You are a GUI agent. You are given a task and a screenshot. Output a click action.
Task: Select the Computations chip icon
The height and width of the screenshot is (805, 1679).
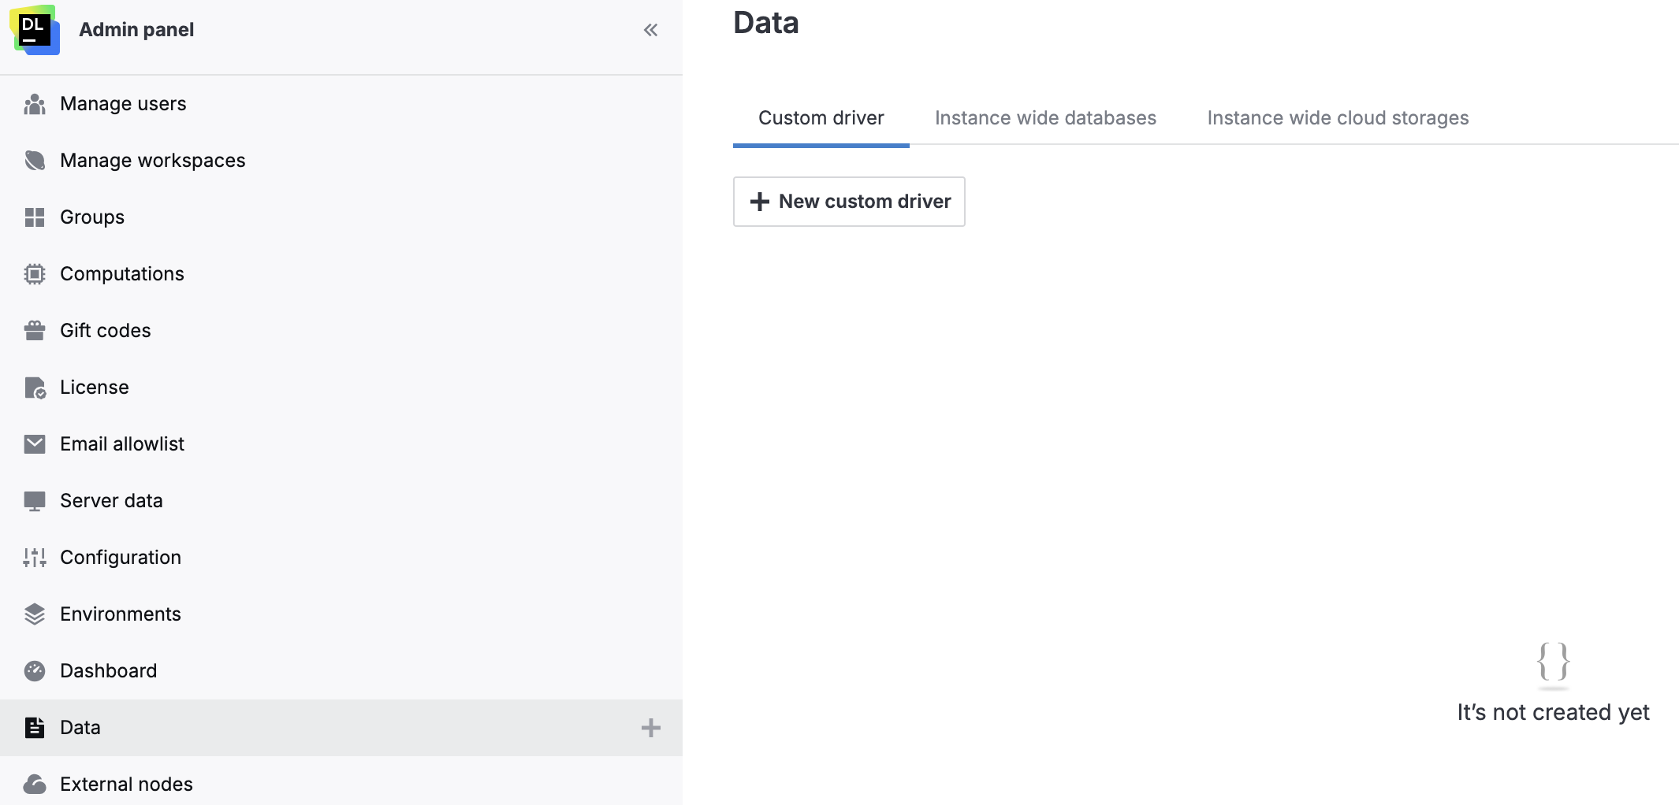pyautogui.click(x=35, y=273)
